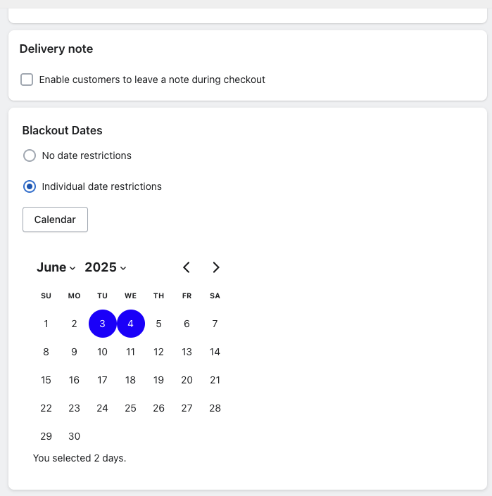492x496 pixels.
Task: Enable customers to leave a checkout note
Action: click(27, 80)
